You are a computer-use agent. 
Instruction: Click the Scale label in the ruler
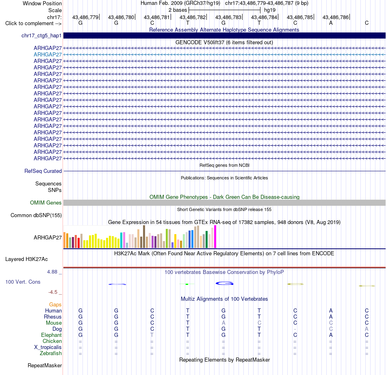coord(55,10)
